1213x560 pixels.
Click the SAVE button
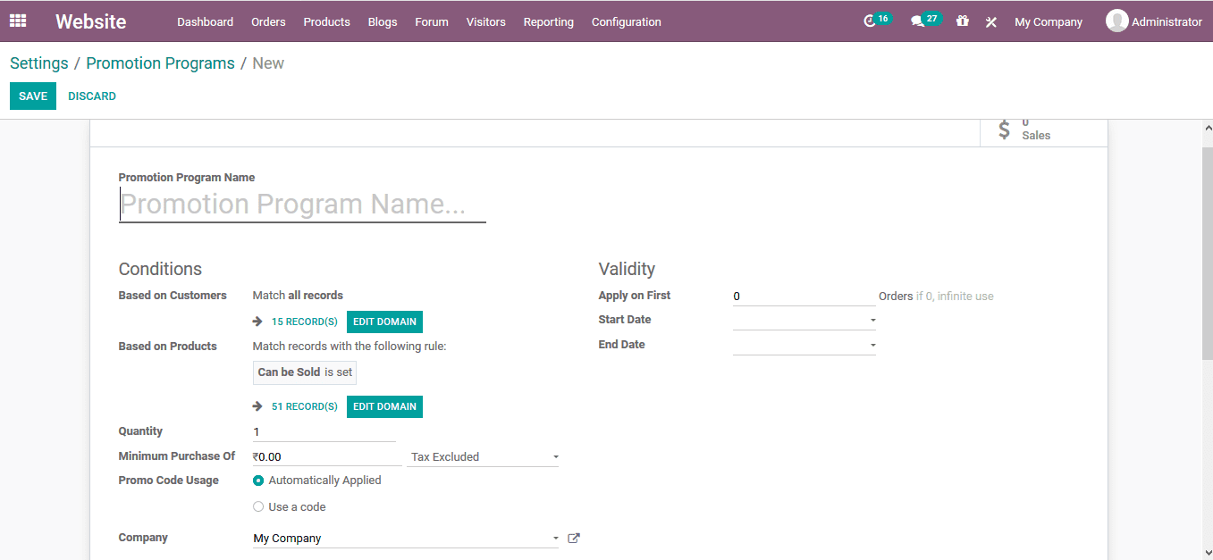(x=32, y=96)
